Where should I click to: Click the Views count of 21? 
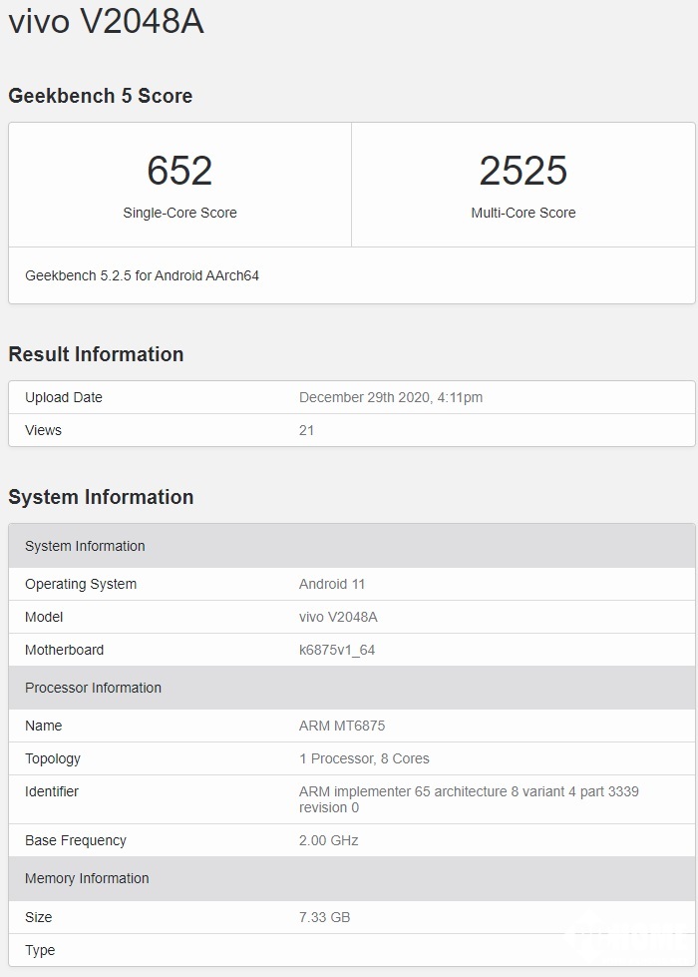click(x=306, y=430)
